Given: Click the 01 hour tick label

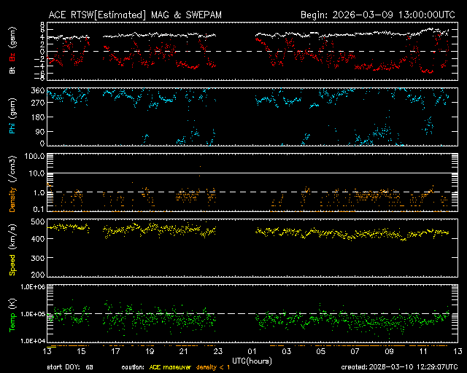Looking at the screenshot, I should coord(252,351).
